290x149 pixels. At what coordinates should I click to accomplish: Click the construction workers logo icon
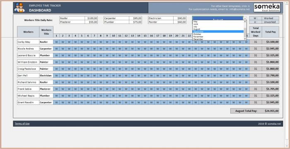[x=19, y=8]
